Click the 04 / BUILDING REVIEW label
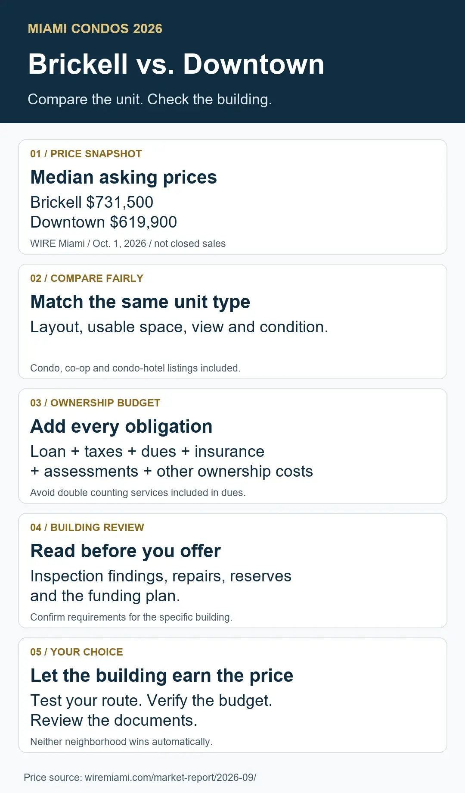 pyautogui.click(x=87, y=528)
